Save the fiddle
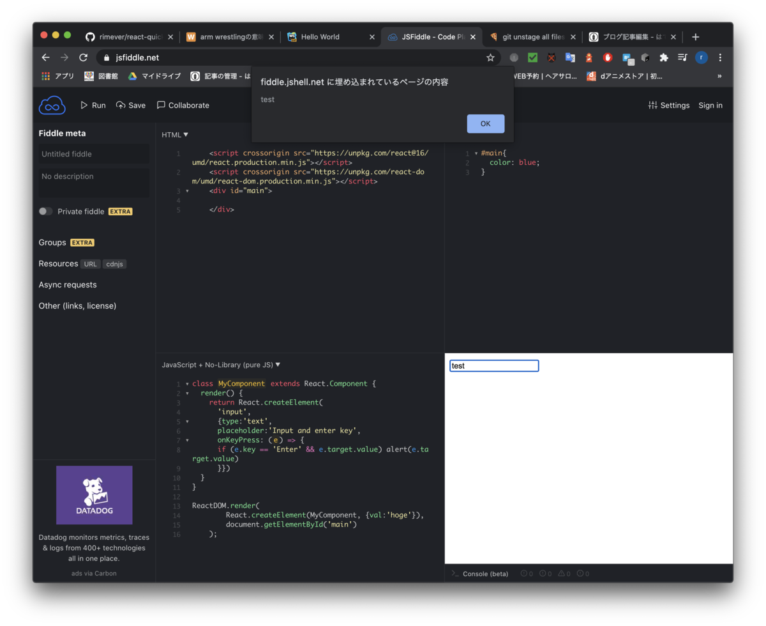 (131, 105)
